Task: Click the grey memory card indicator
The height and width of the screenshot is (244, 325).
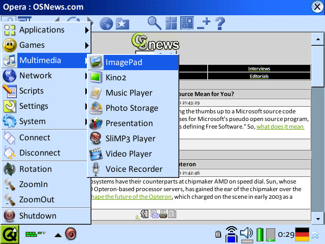Action: pyautogui.click(x=271, y=235)
